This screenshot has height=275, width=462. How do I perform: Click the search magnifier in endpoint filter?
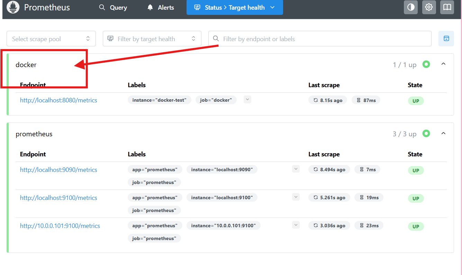pos(216,38)
